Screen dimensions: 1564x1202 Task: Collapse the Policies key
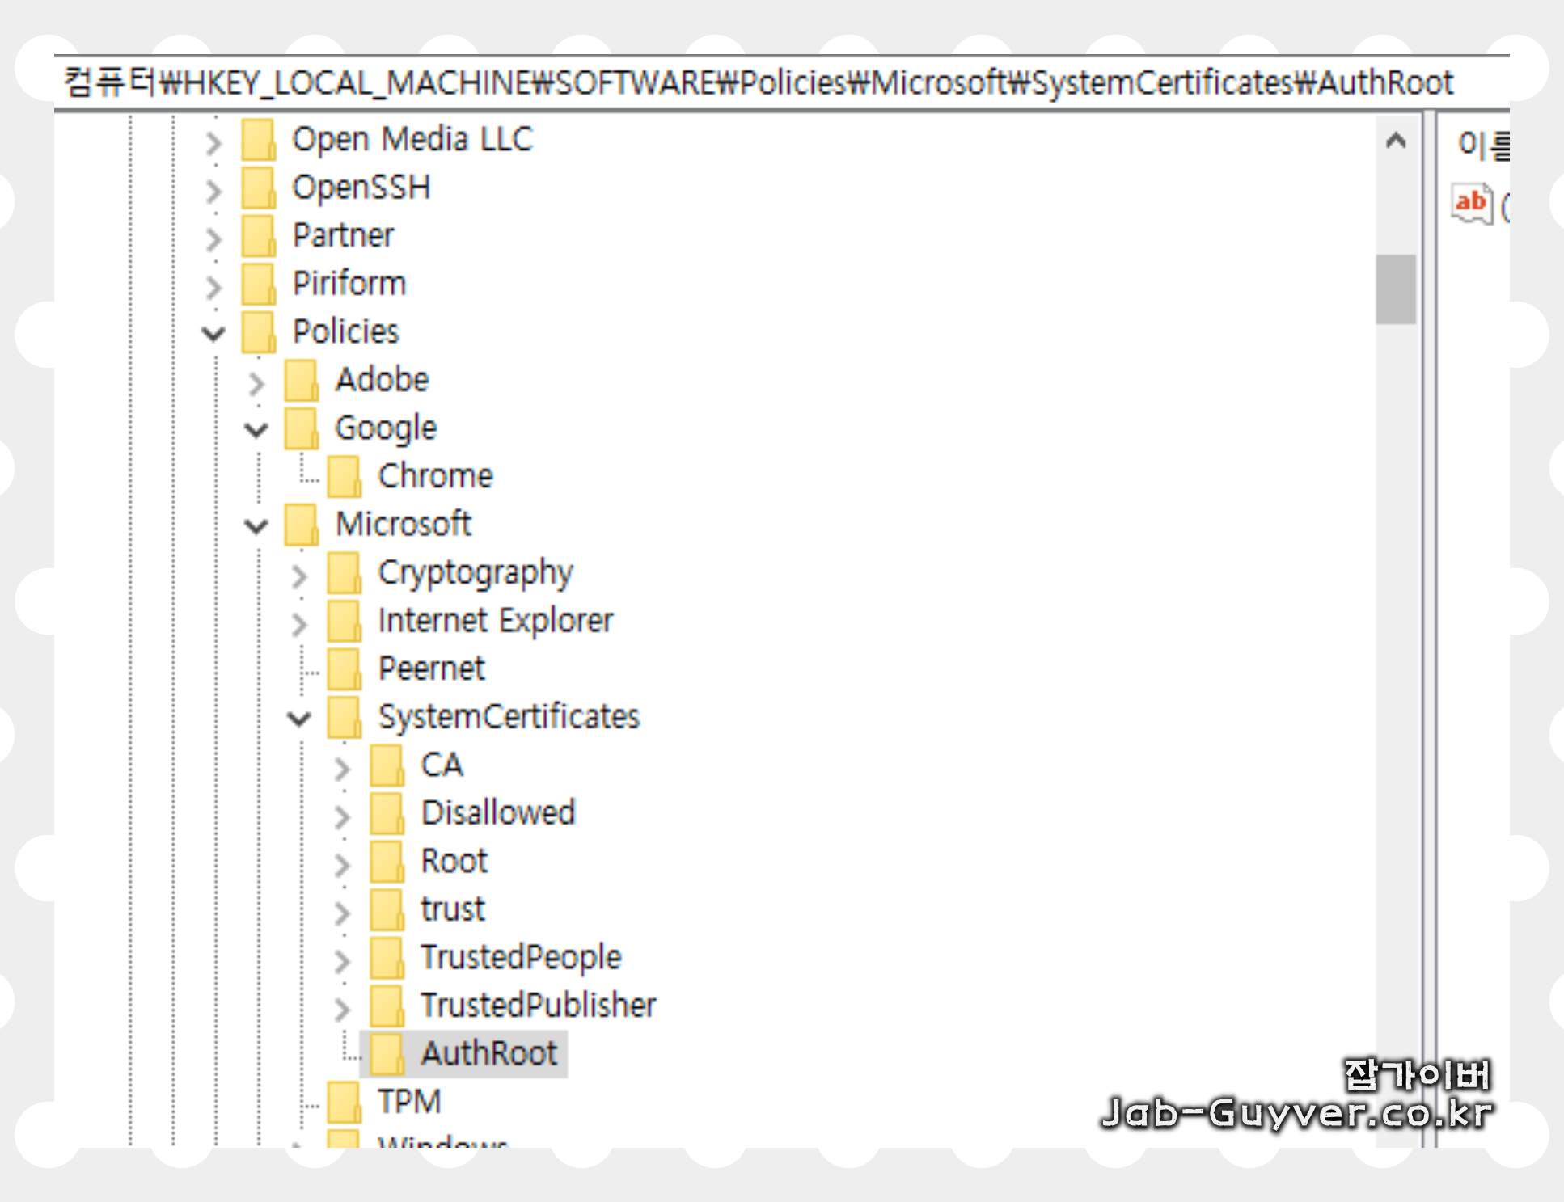[213, 333]
